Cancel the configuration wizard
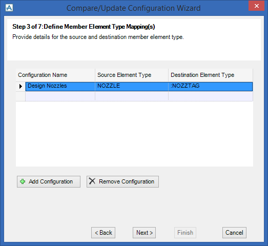The image size is (268, 246). click(x=234, y=233)
